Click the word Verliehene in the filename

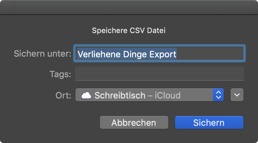tap(99, 54)
